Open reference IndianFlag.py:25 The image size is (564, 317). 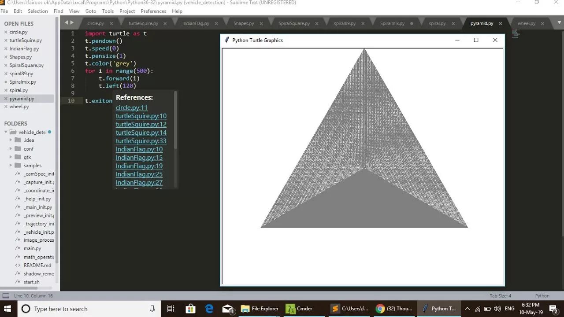tap(139, 174)
